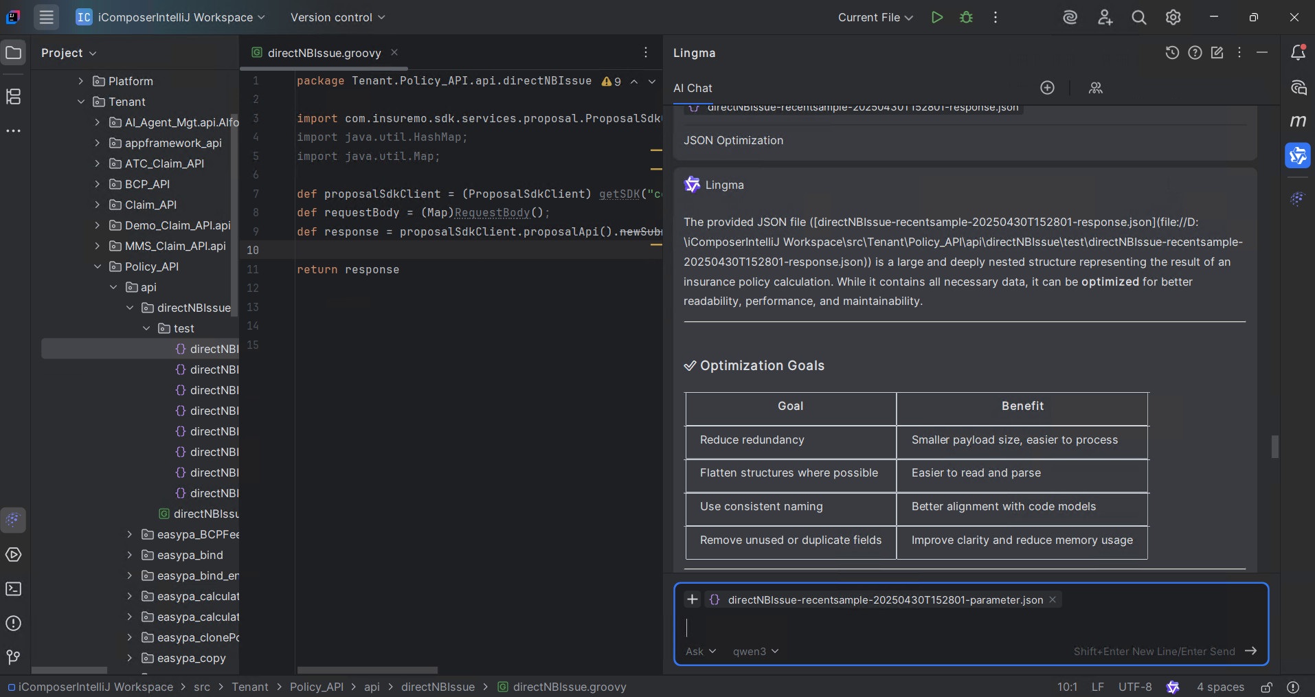Screen dimensions: 1315x697
Task: Open Search Everywhere magnifier
Action: coord(1139,17)
